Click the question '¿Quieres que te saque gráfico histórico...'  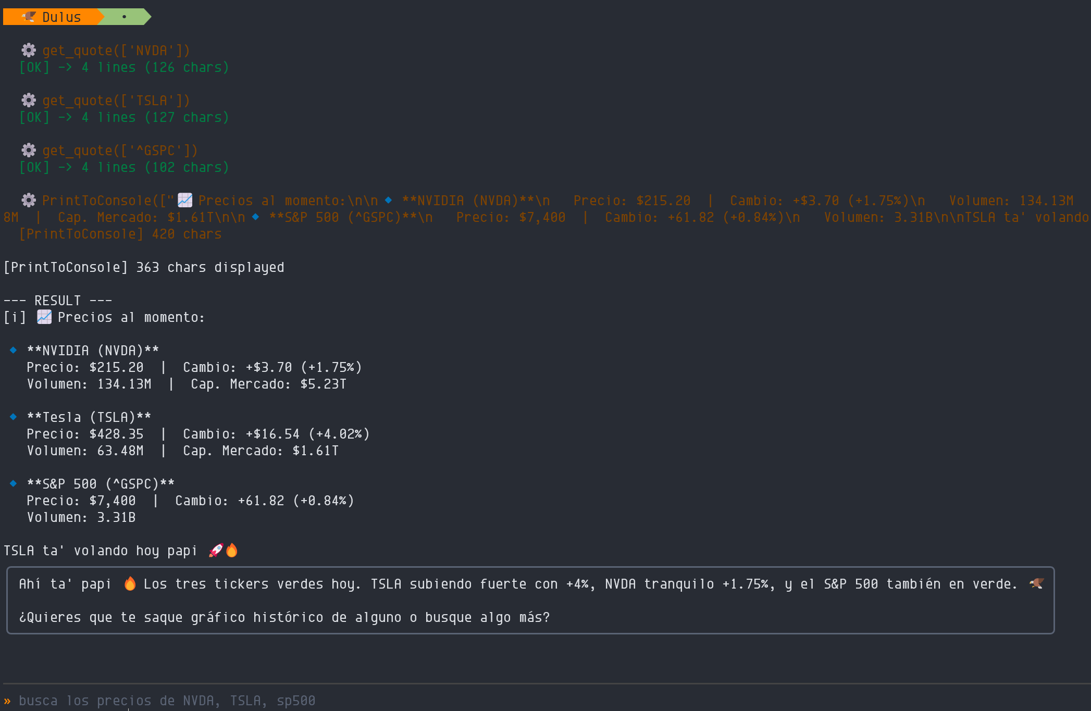[x=284, y=617]
